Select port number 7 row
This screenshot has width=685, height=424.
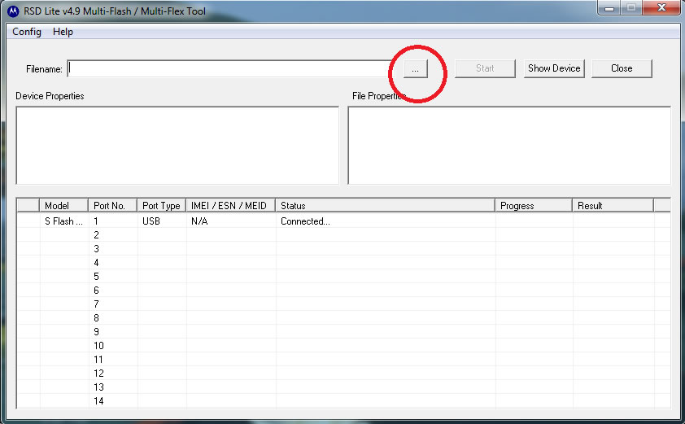pos(343,304)
